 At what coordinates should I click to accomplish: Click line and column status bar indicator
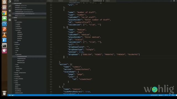pyautogui.click(x=154, y=95)
